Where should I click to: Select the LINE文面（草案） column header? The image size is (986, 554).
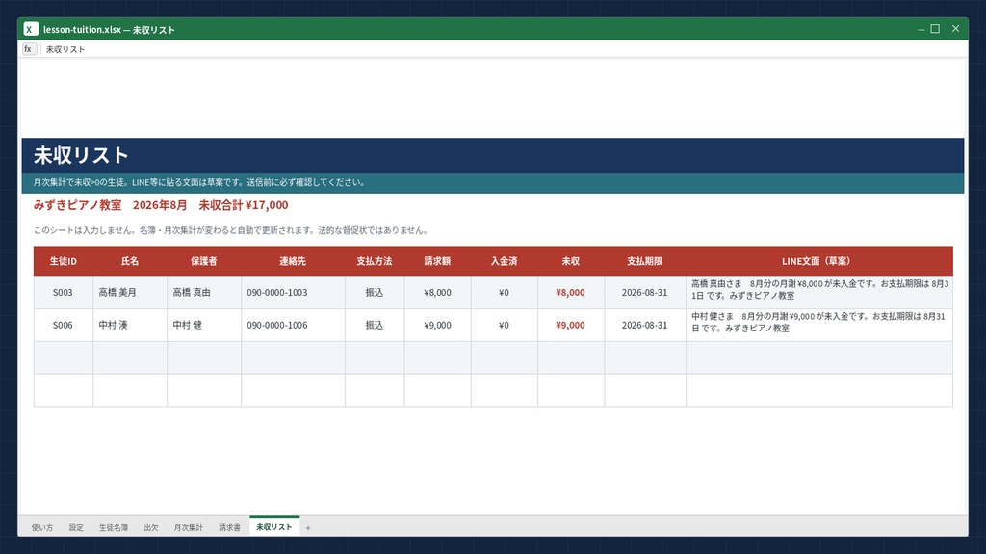click(x=818, y=261)
